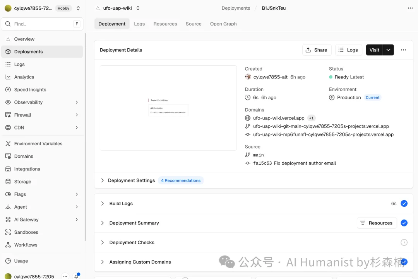Click the Agent icon in sidebar
The image size is (418, 279).
point(8,207)
